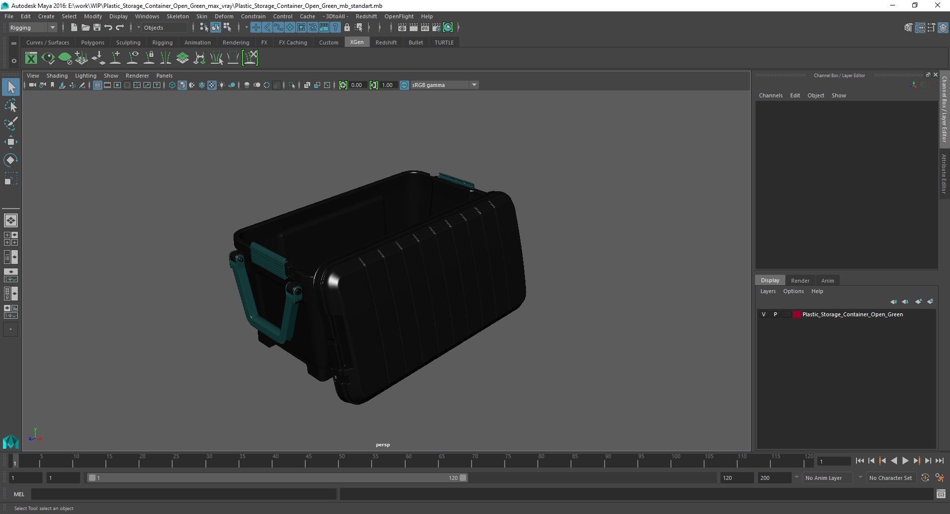Click the Redo arrow icon

(x=119, y=28)
